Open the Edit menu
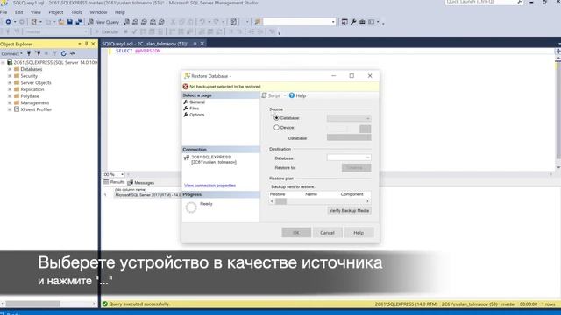The height and width of the screenshot is (315, 561). coord(19,12)
